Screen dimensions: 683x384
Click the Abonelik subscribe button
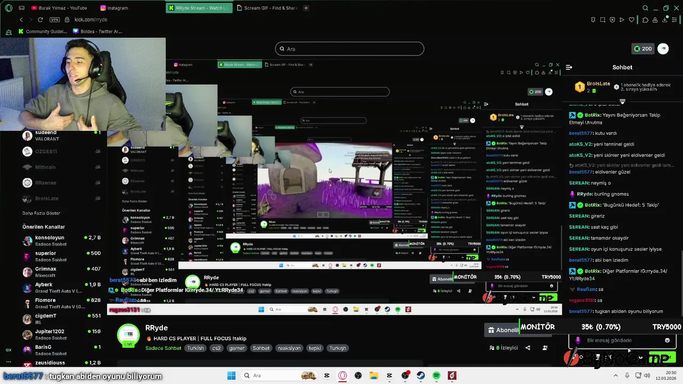point(503,330)
